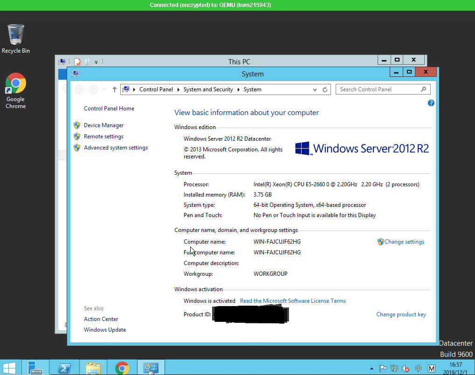Expand the arrow before Control Panel breadcrumb
The width and height of the screenshot is (475, 375).
[x=134, y=89]
